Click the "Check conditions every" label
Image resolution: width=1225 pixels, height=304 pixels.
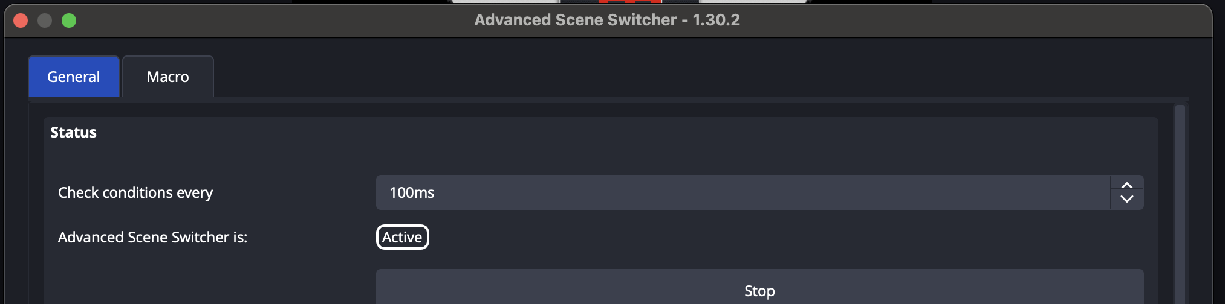click(x=135, y=192)
